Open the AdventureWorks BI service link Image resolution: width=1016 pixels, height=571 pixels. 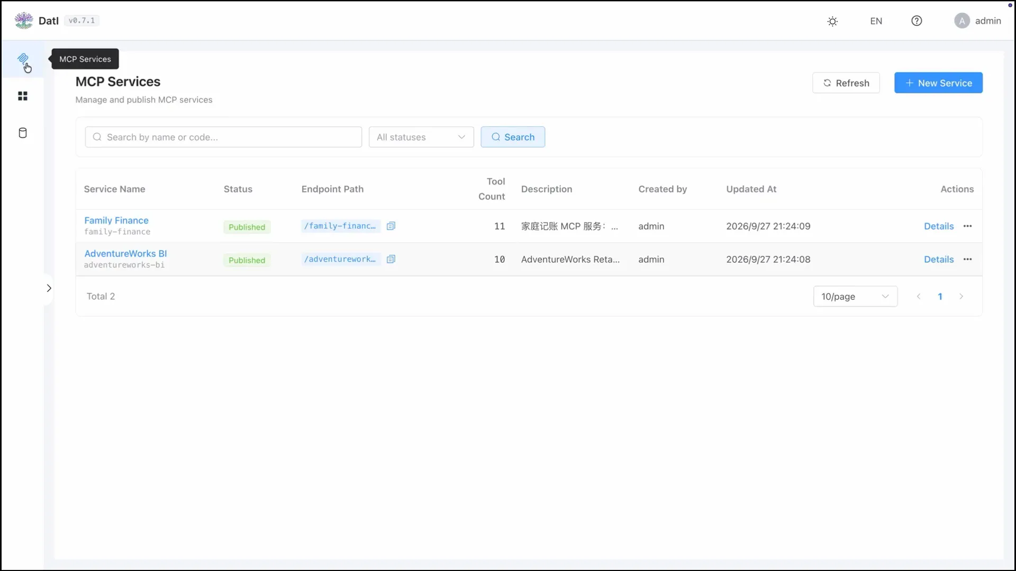(x=125, y=254)
